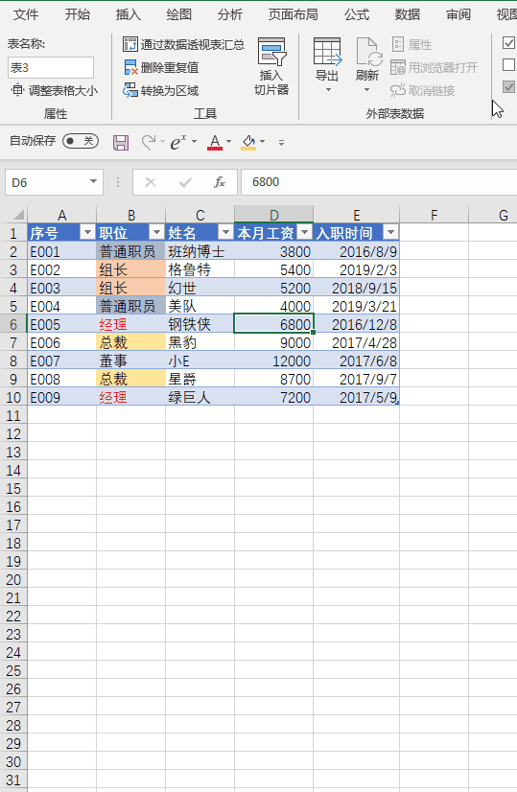Switch to the 公式 tab
Screen dimensions: 517x792
click(357, 14)
